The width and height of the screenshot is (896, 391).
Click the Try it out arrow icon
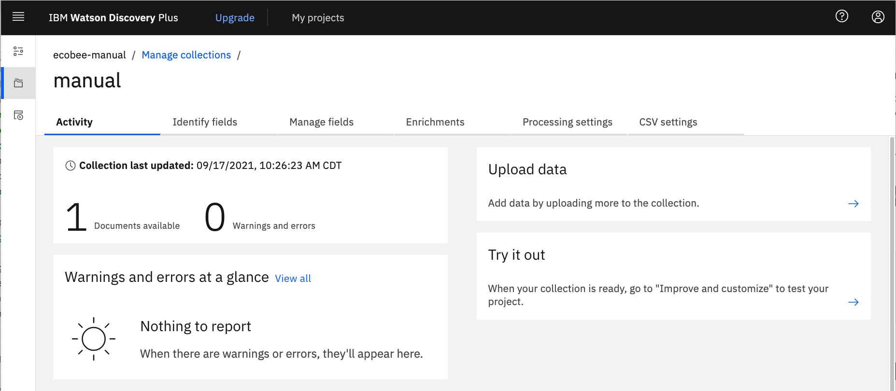pos(853,302)
